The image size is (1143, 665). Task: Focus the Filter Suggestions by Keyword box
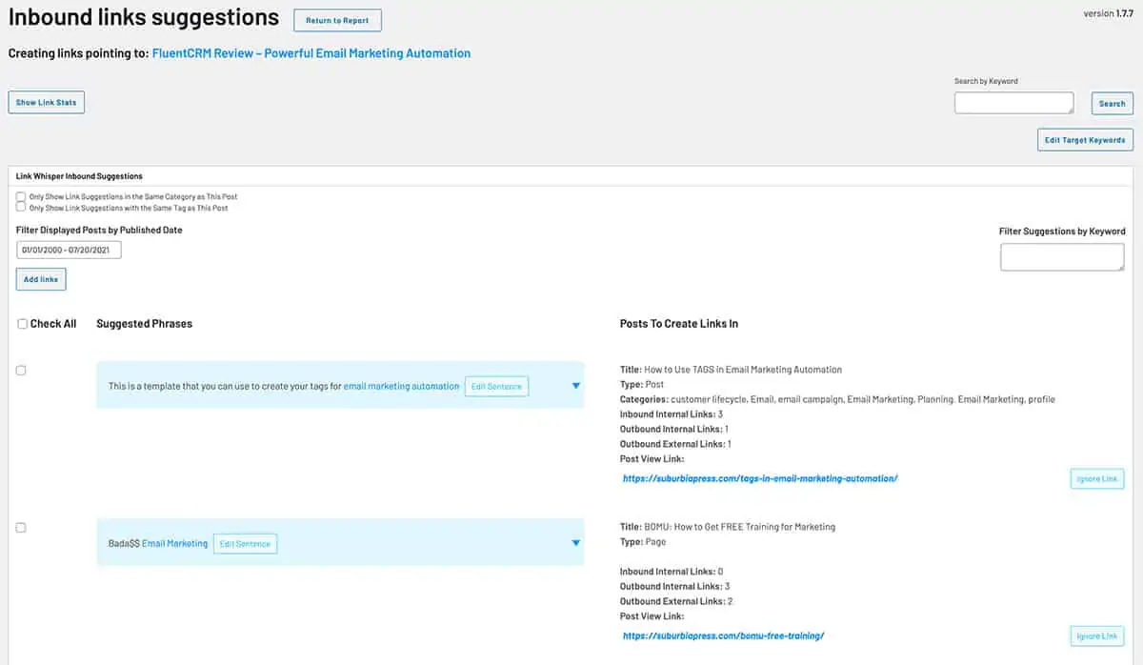click(x=1062, y=256)
